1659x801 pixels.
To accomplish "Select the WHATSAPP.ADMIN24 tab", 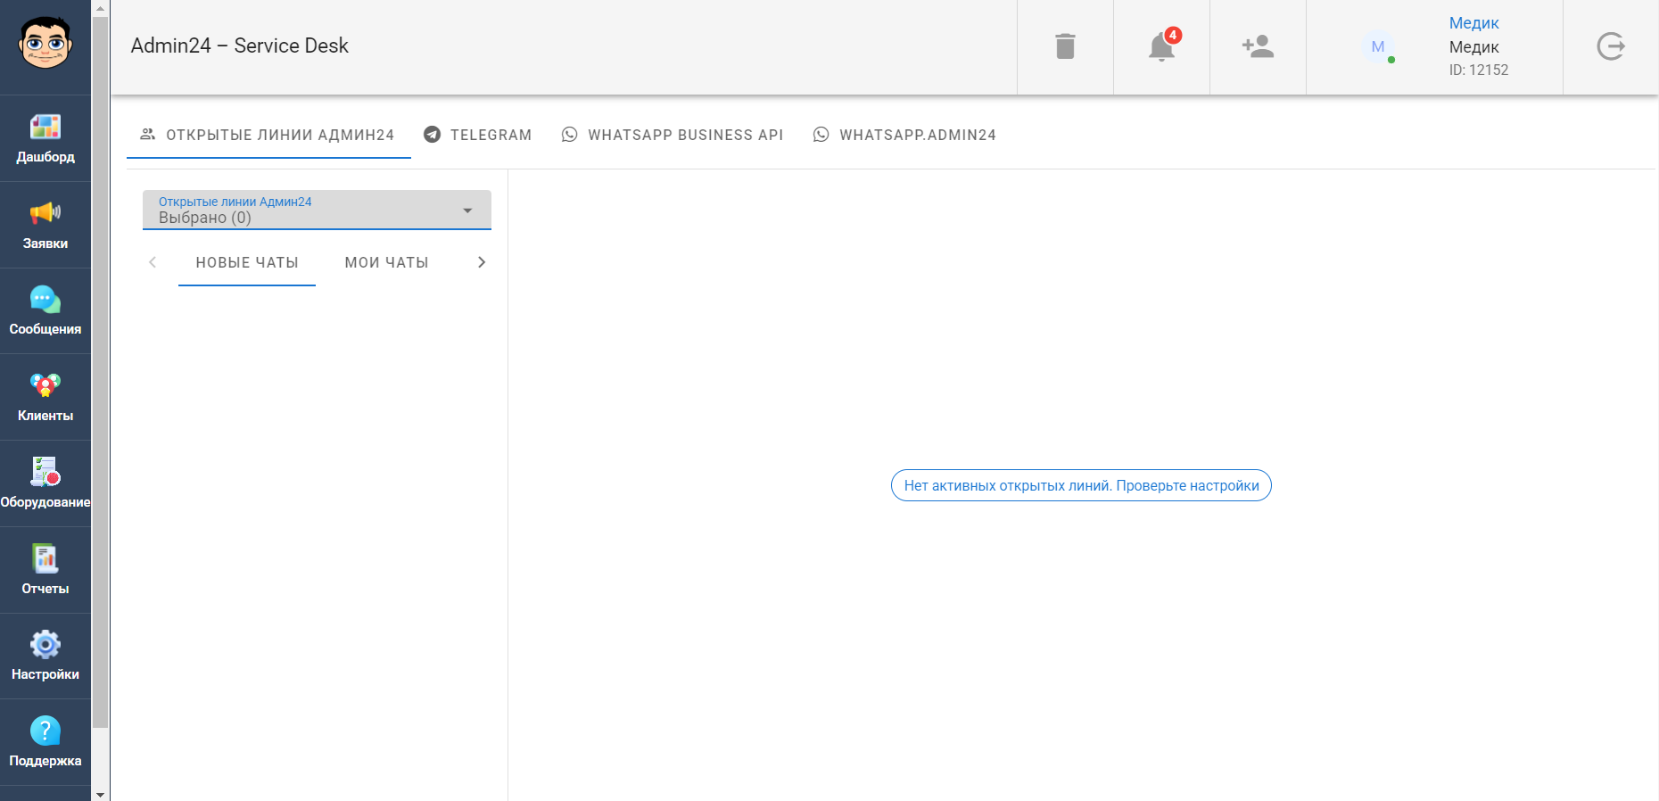I will point(904,135).
